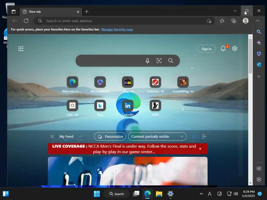
Task: Refresh the current page
Action: pyautogui.click(x=26, y=21)
